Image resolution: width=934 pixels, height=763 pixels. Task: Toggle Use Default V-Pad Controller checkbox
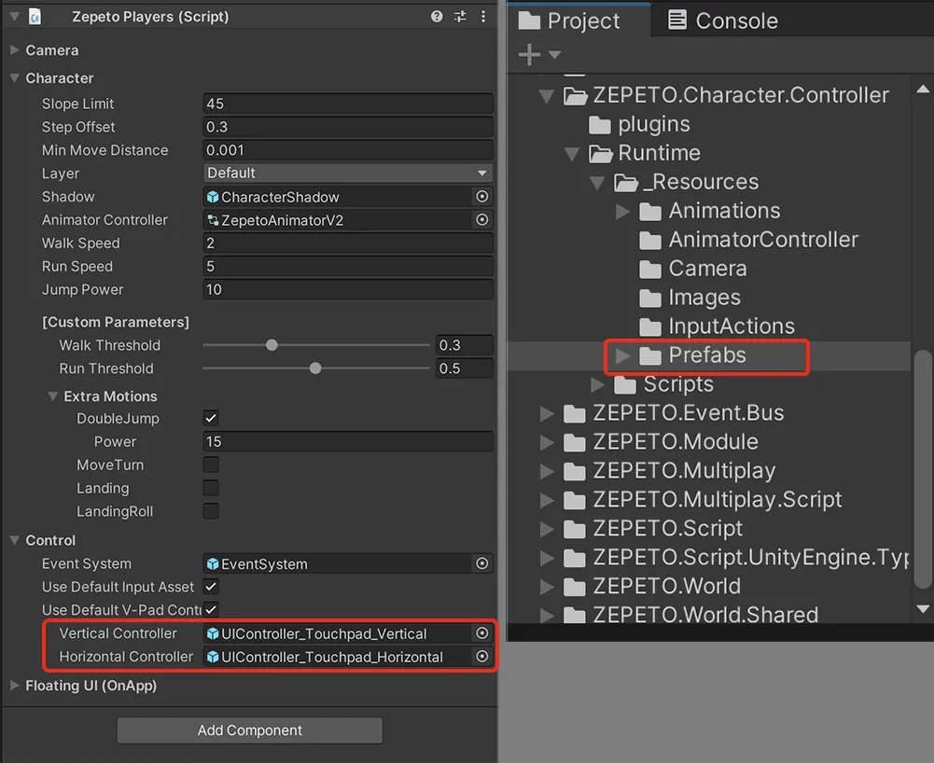[211, 610]
